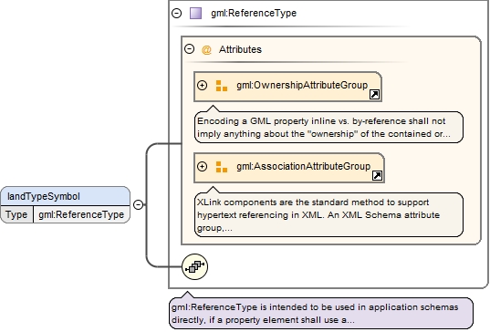The height and width of the screenshot is (332, 490).
Task: Follow the OwnershipAttributeGroup reference arrow
Action: coord(374,94)
